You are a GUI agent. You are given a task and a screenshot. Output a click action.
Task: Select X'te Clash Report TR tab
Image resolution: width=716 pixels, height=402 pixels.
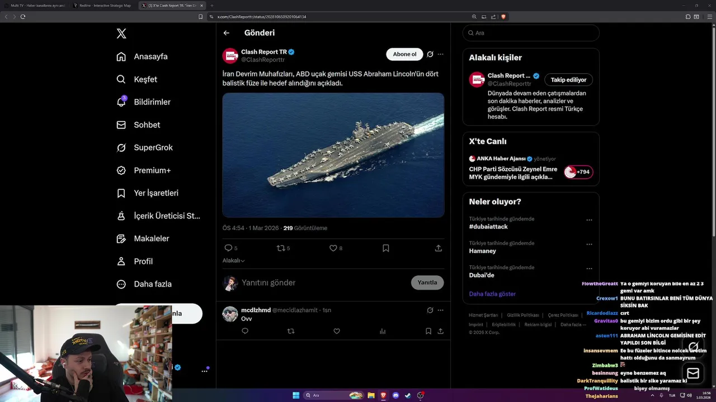click(171, 6)
